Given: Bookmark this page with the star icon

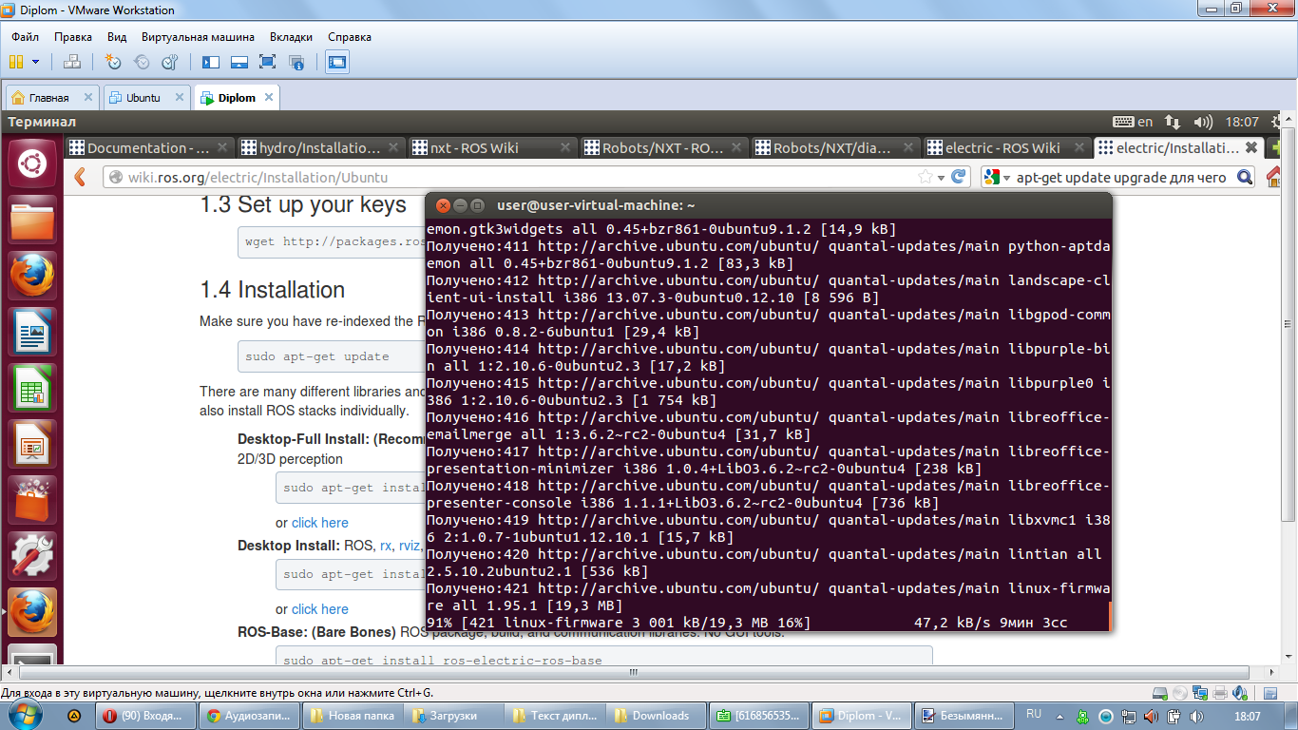Looking at the screenshot, I should 925,177.
